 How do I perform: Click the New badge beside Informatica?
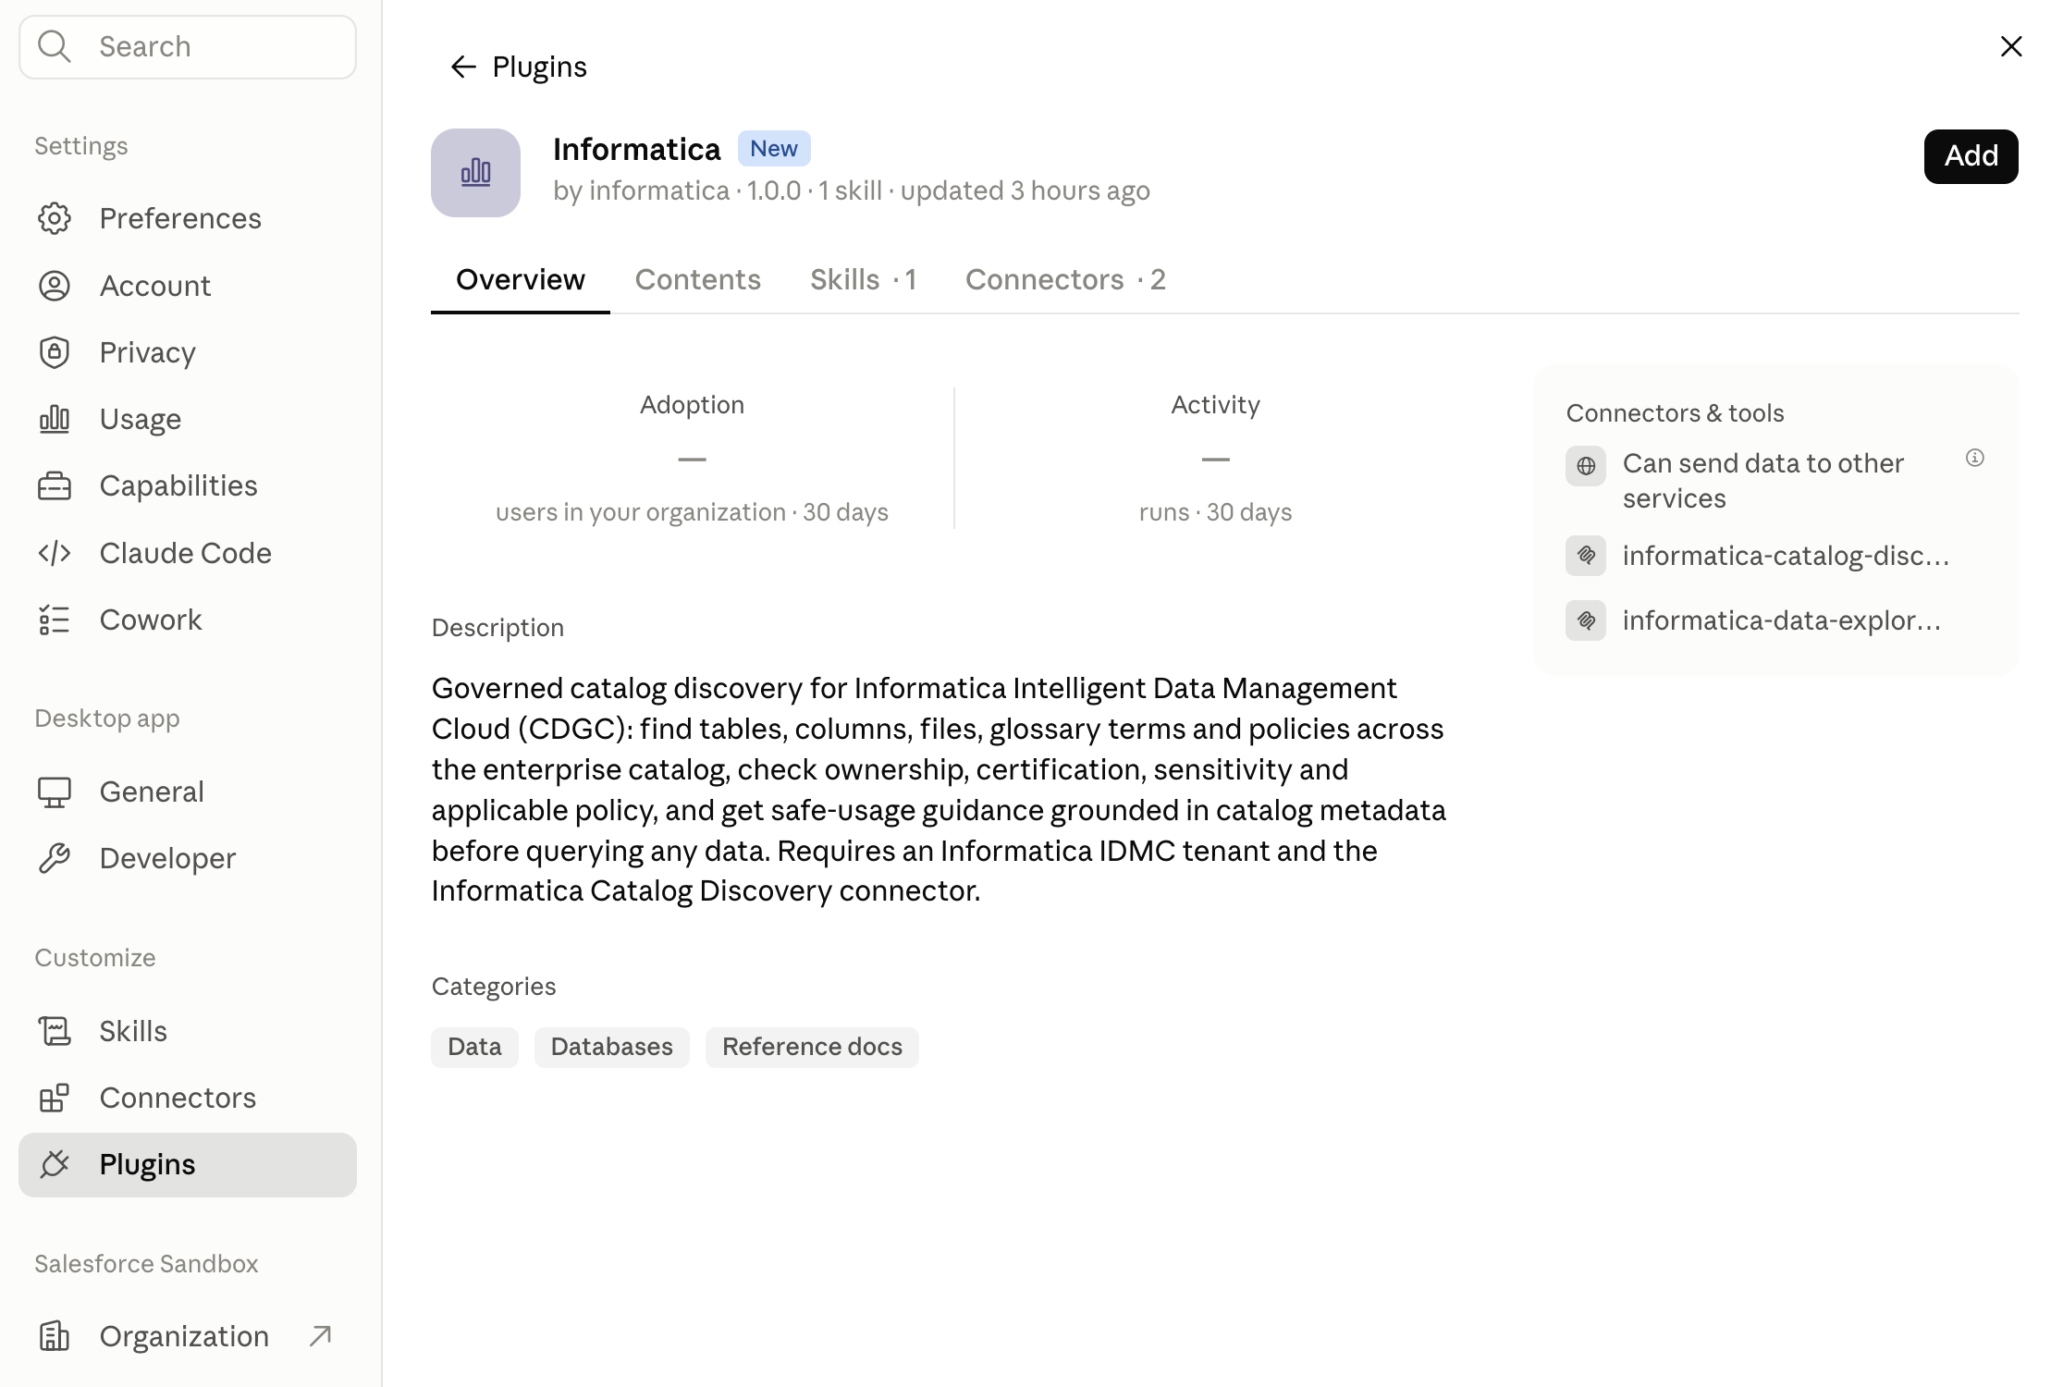tap(774, 149)
